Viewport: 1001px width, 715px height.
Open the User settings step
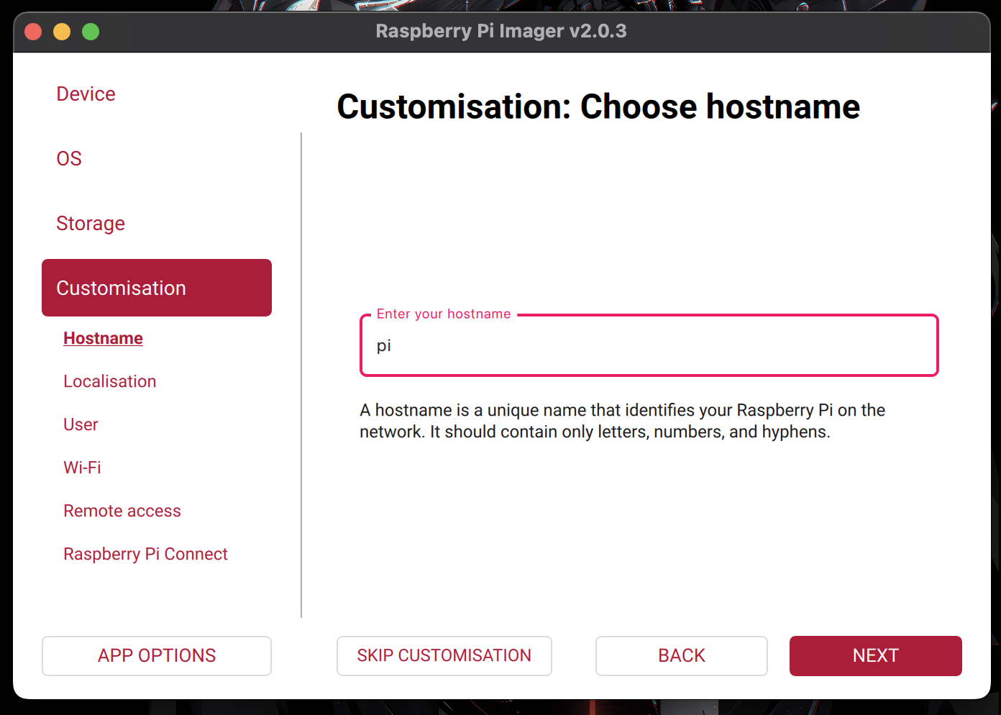click(x=81, y=424)
